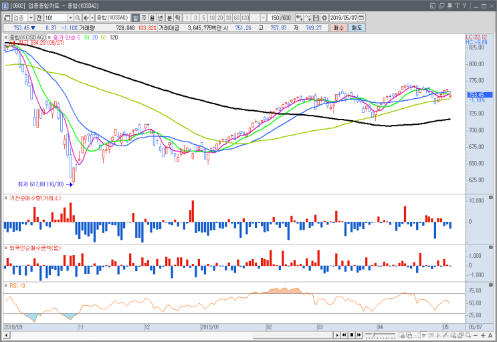The image size is (497, 342).
Task: Click stop button in bottom playback controls
Action: [352, 335]
